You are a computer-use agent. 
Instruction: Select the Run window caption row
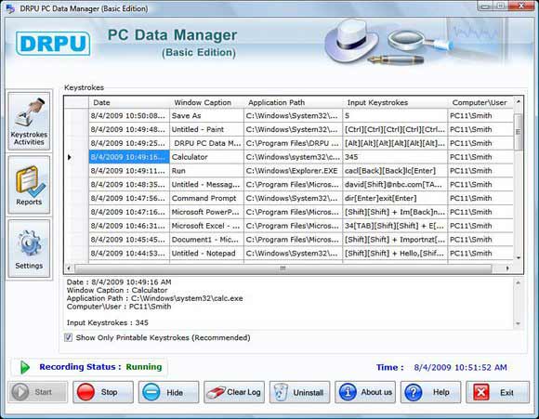click(206, 171)
